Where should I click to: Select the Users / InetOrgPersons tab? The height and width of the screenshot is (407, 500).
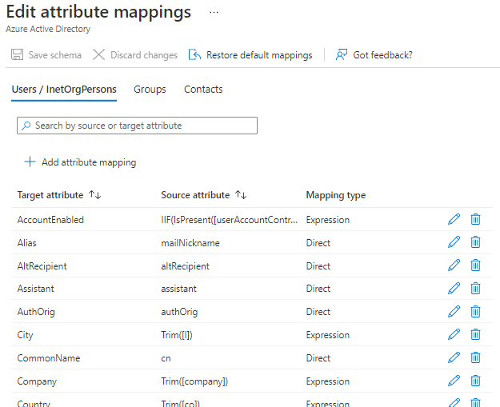pyautogui.click(x=64, y=90)
